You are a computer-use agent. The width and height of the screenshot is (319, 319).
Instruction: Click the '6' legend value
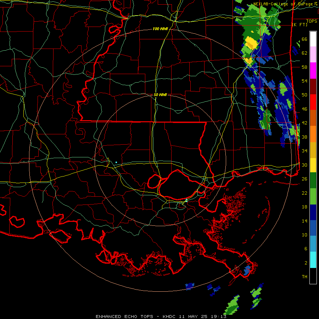click(306, 248)
